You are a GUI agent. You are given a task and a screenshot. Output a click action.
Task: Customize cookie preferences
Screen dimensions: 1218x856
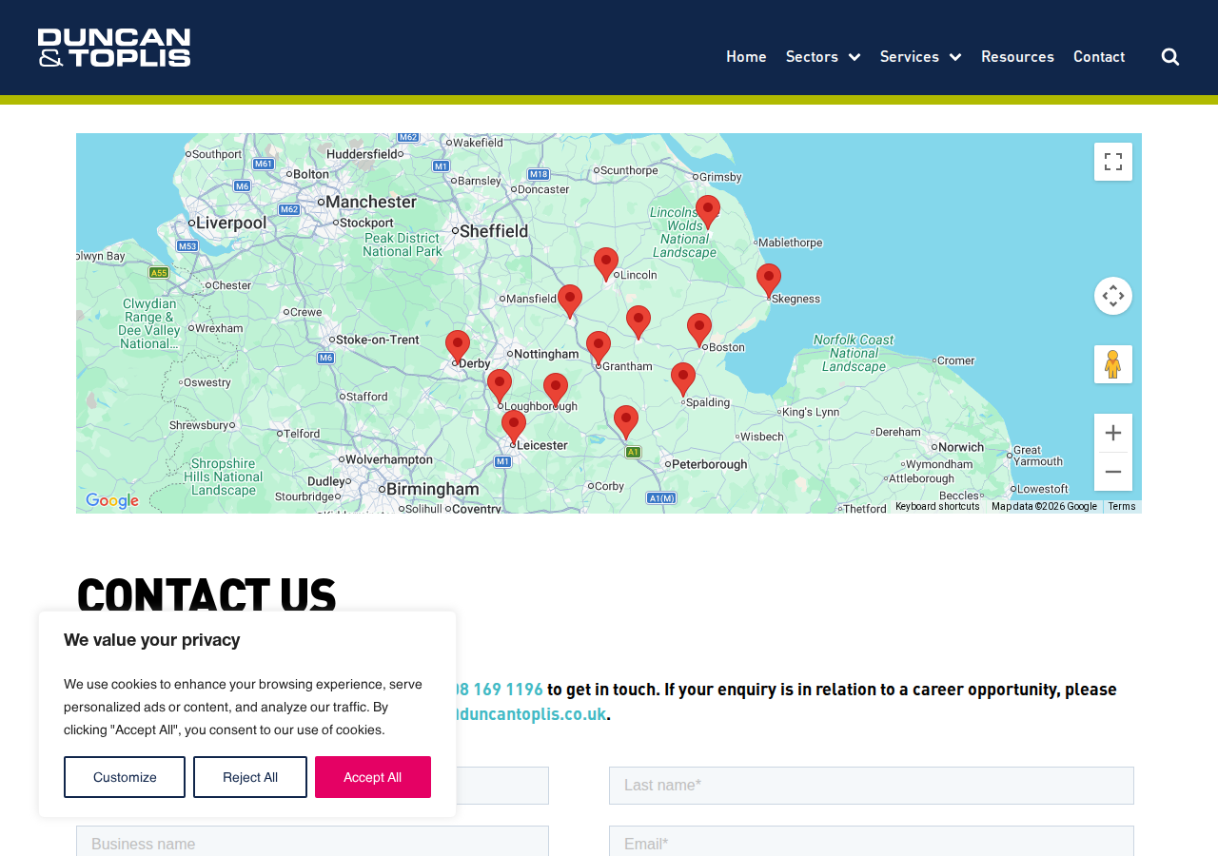pos(125,777)
